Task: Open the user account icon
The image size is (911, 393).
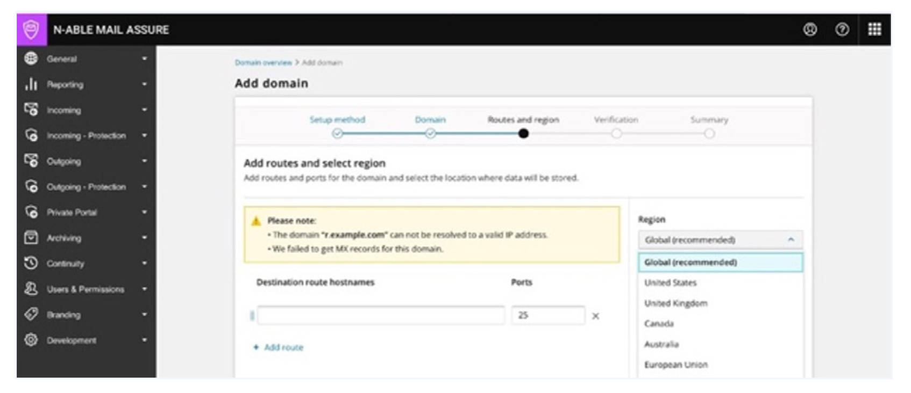Action: (810, 30)
